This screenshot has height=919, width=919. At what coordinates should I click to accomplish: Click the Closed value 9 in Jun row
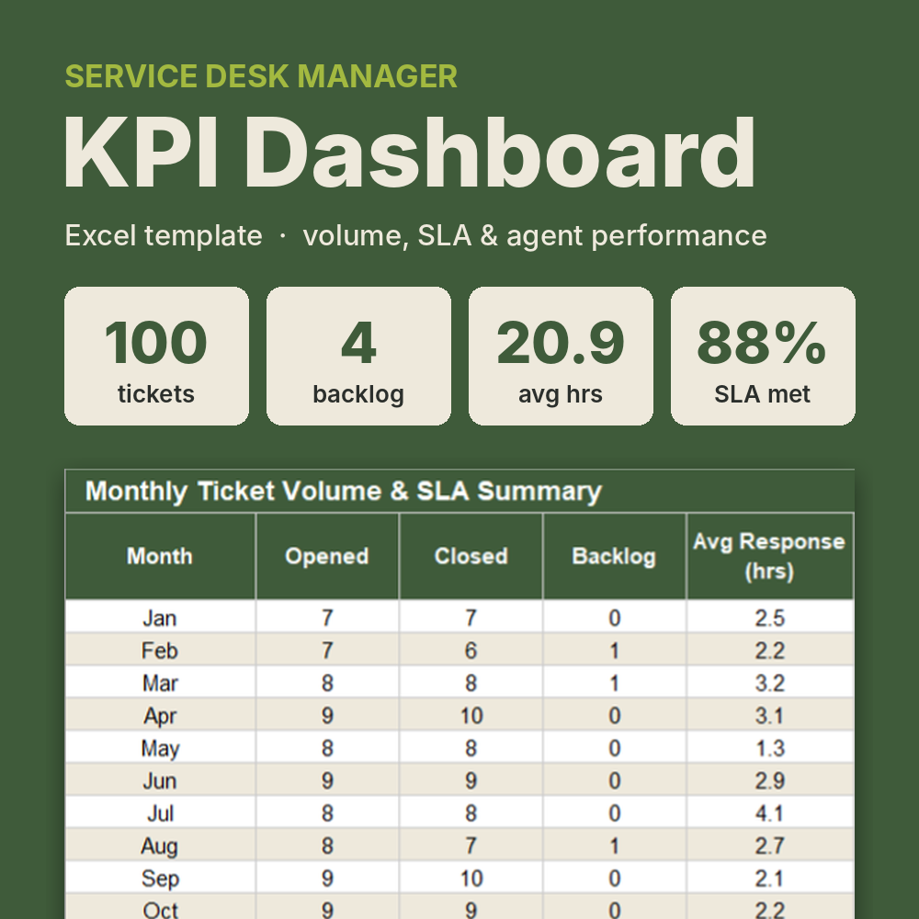[x=471, y=780]
